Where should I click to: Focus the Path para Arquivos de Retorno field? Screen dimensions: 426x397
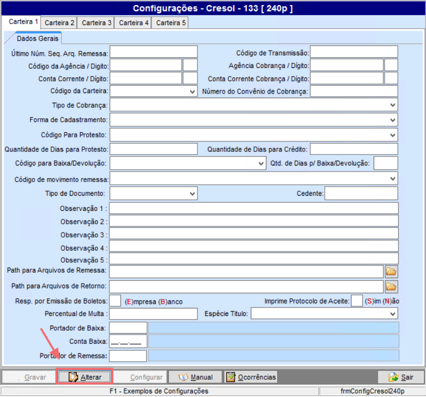[x=246, y=287]
